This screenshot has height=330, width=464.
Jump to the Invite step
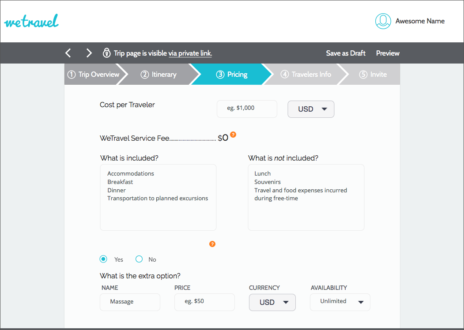(x=373, y=75)
